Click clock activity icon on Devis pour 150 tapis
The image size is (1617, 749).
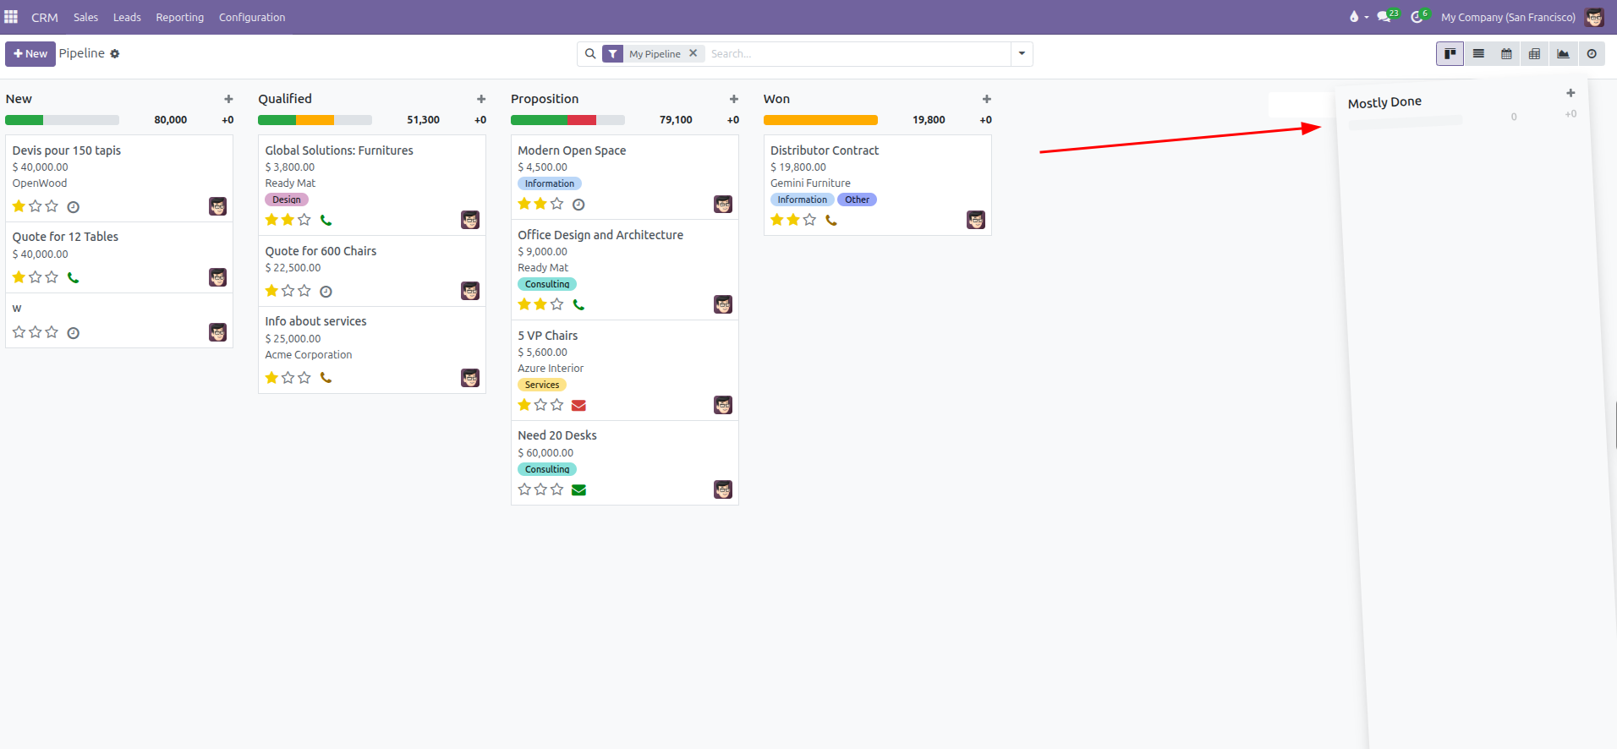[74, 207]
